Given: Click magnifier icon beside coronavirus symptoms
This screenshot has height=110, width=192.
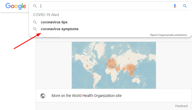Looking at the screenshot, I should click(35, 29).
